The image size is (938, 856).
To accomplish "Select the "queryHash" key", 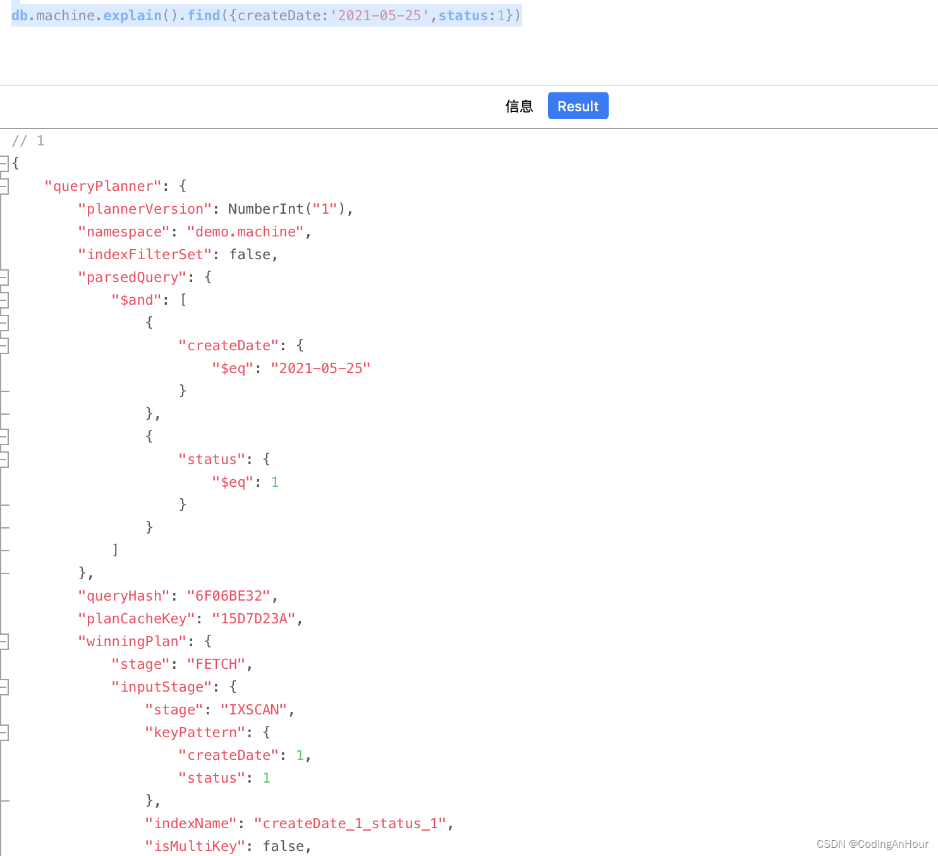I will point(124,596).
